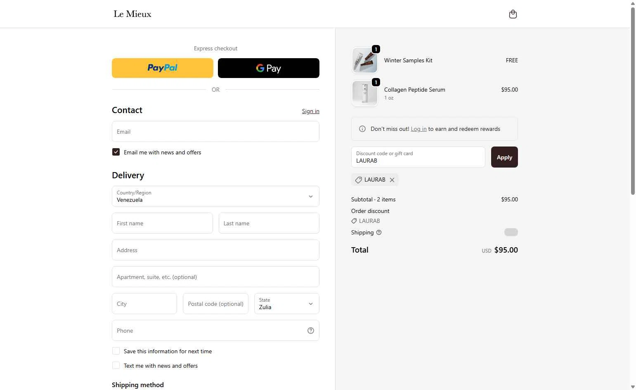Click the FREE price label
Image resolution: width=636 pixels, height=390 pixels.
pyautogui.click(x=512, y=60)
